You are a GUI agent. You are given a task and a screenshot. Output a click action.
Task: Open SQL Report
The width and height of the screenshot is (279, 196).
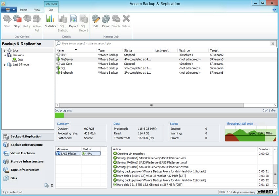[83, 23]
